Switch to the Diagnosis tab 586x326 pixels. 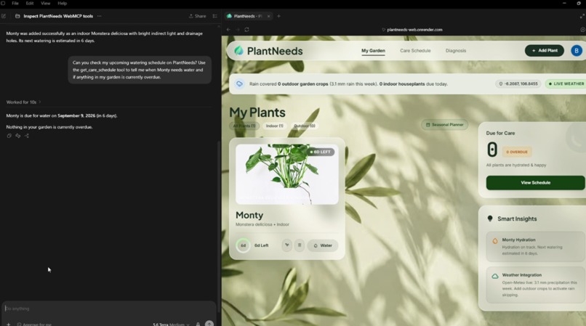pos(456,50)
